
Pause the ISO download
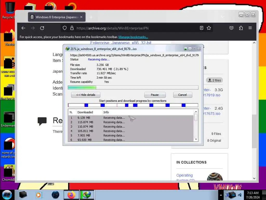coord(155,95)
